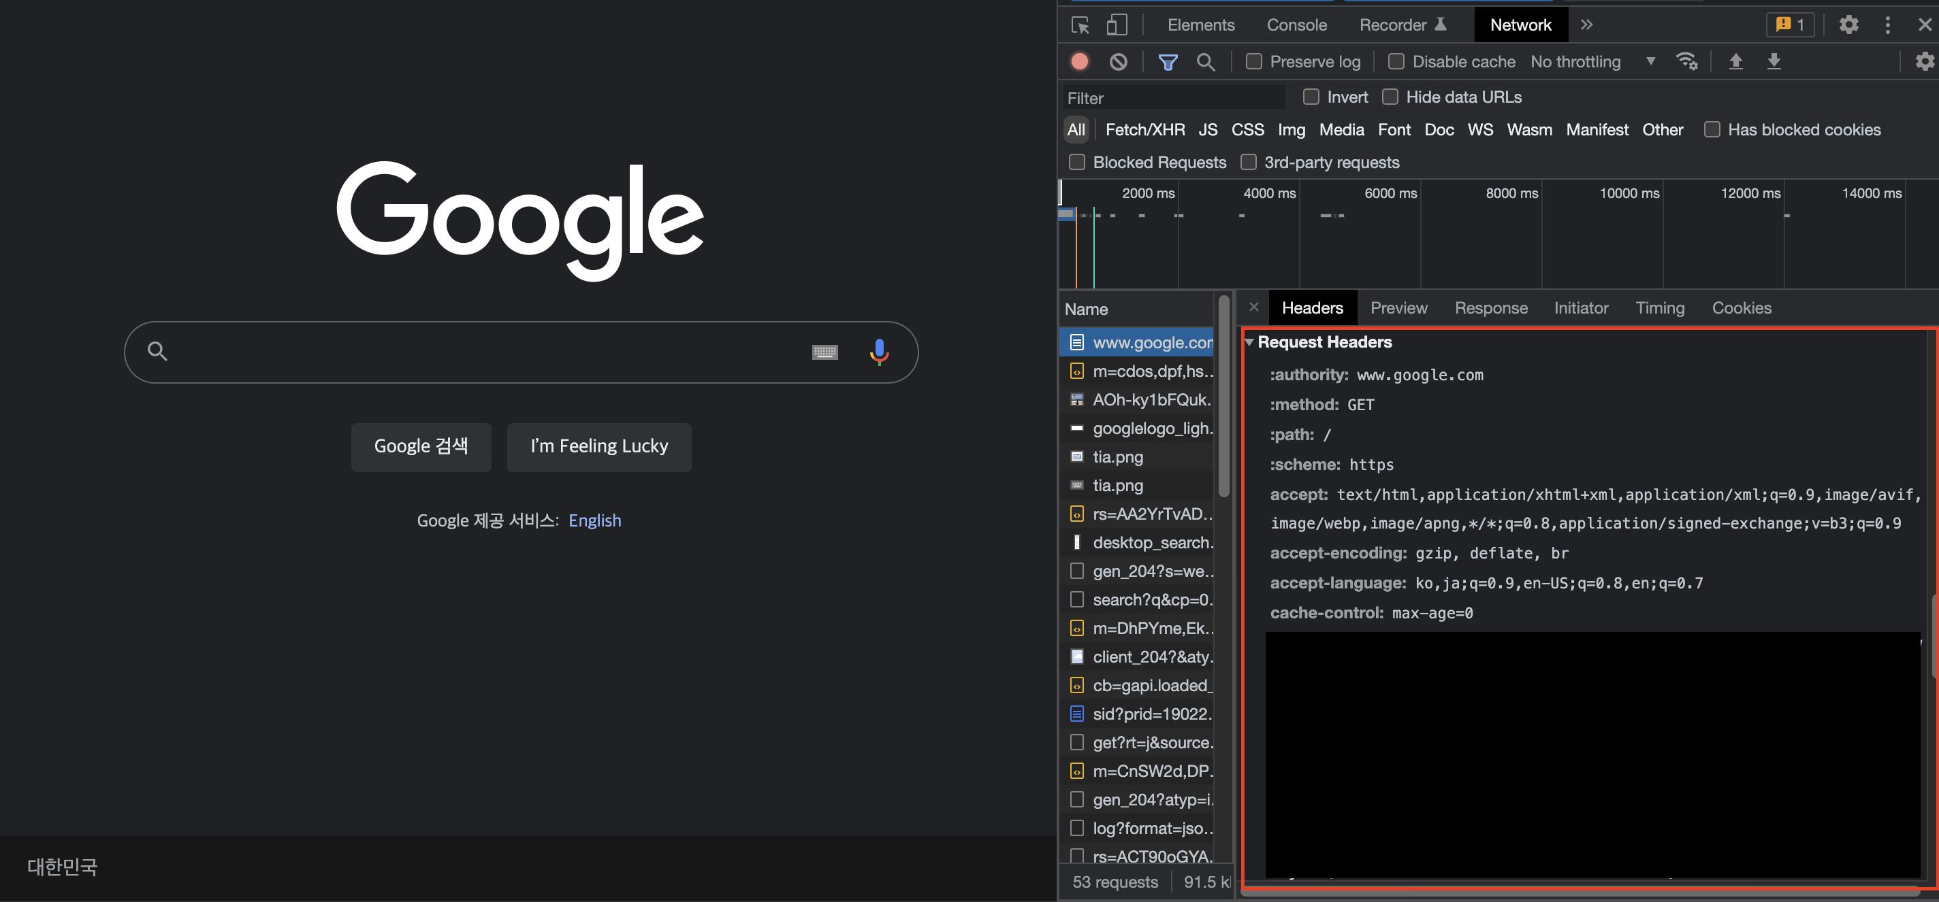This screenshot has height=902, width=1939.
Task: Switch to the Console tab
Action: coord(1296,24)
